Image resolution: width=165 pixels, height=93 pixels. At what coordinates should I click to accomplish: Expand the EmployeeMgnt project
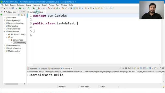(x=4, y=20)
